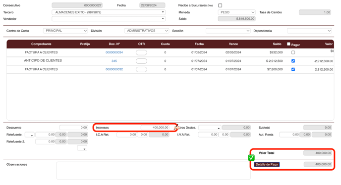Open document link 0000000032
This screenshot has width=341, height=185.
tap(114, 69)
